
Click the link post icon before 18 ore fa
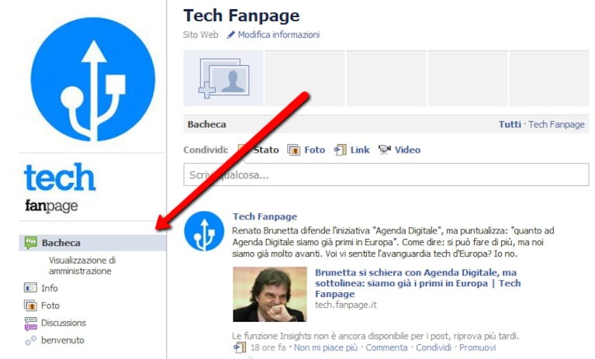click(x=240, y=347)
